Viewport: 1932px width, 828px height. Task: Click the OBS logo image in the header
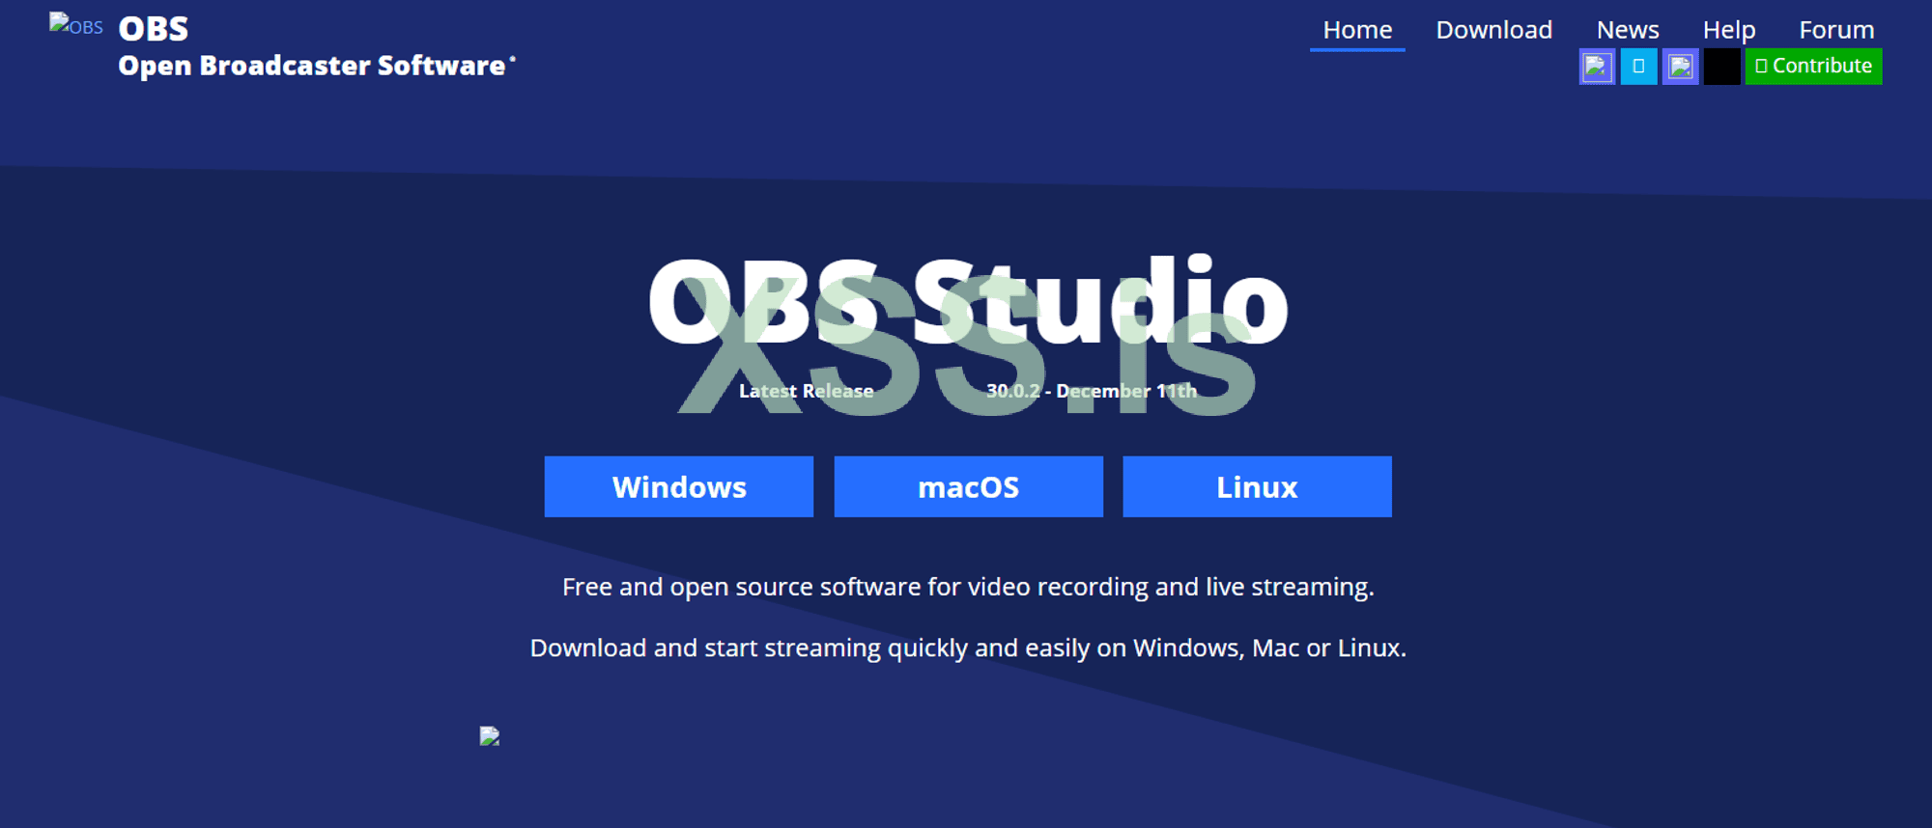click(75, 26)
